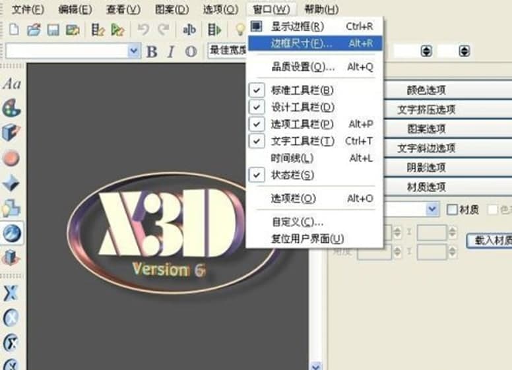
Task: Enable the 材质 checkbox
Action: tap(452, 209)
